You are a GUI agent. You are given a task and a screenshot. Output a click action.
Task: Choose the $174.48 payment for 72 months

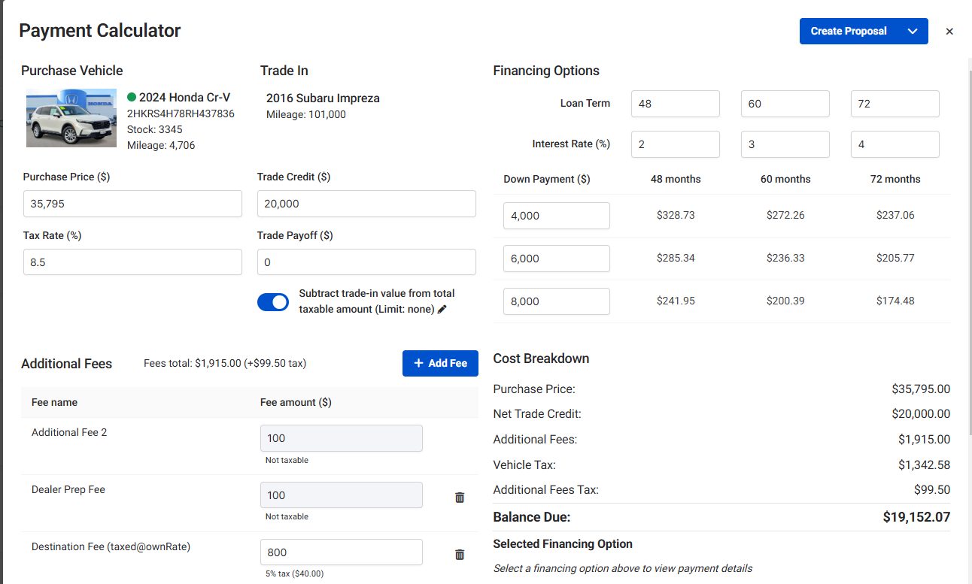click(895, 301)
